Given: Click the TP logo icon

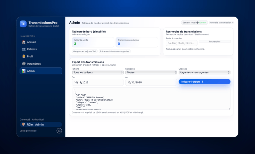Looking at the screenshot, I should (23, 24).
